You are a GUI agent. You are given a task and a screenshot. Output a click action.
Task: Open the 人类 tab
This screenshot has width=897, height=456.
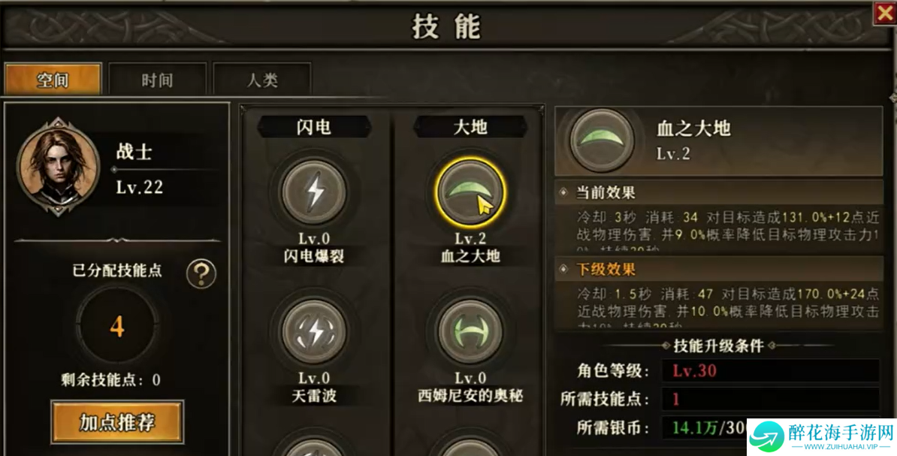click(262, 80)
